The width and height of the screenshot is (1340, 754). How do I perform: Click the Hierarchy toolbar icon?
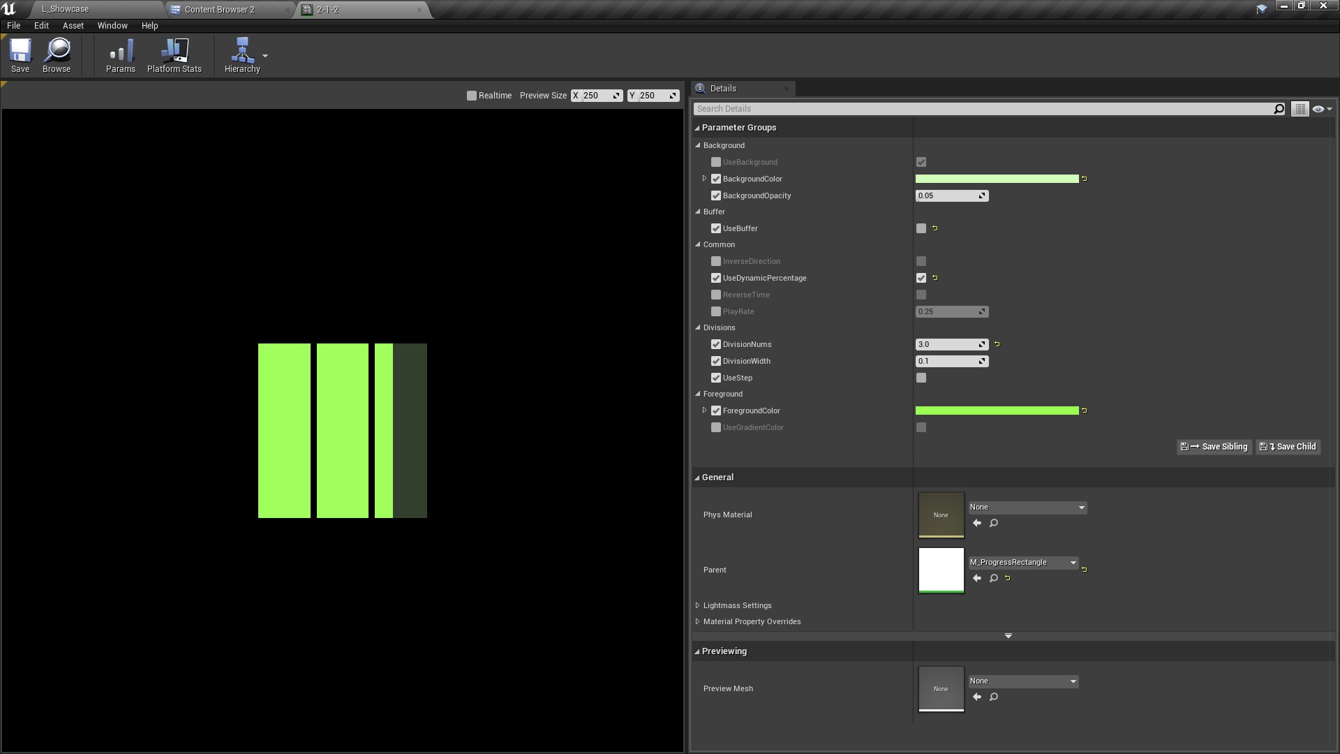click(241, 54)
